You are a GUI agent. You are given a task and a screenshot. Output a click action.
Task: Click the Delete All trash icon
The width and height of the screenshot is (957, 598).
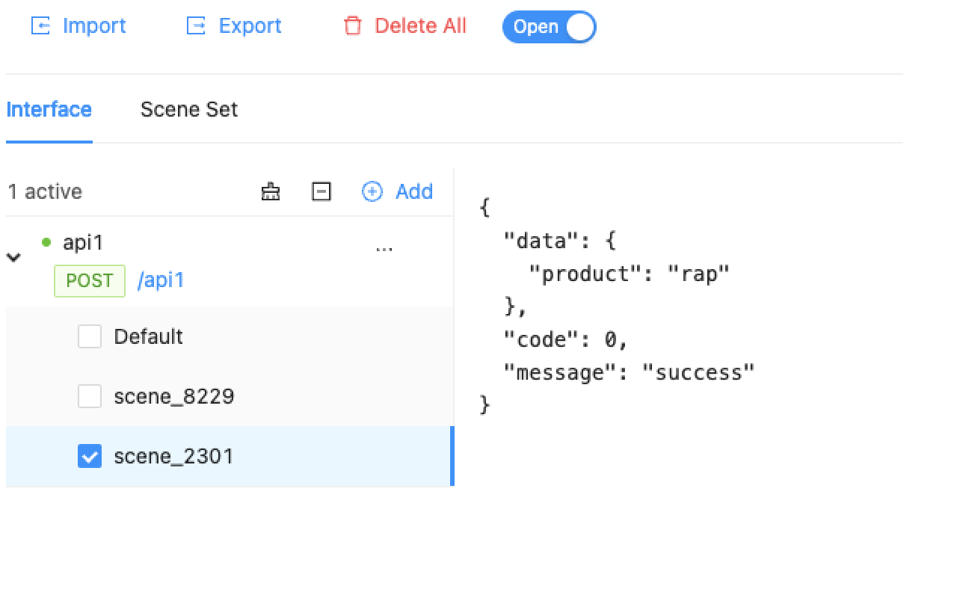[x=352, y=26]
